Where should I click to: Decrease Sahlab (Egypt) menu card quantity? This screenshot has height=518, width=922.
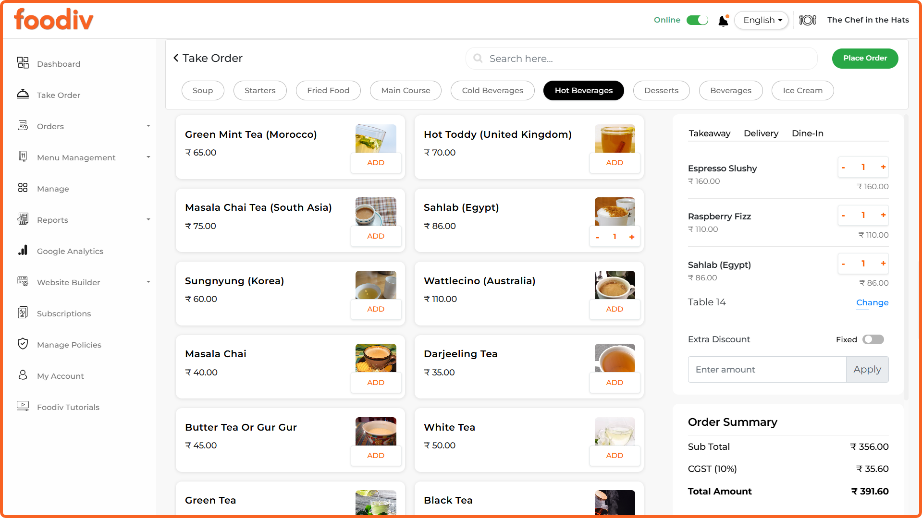click(598, 237)
